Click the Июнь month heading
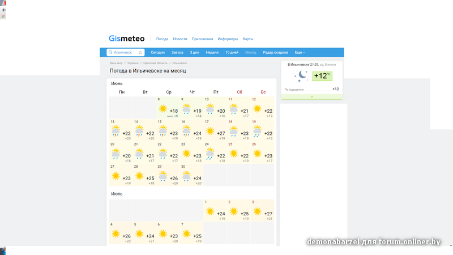 [x=117, y=83]
